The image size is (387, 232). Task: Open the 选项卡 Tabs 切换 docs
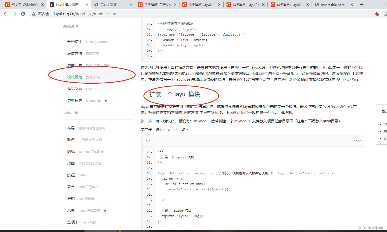[x=73, y=222]
